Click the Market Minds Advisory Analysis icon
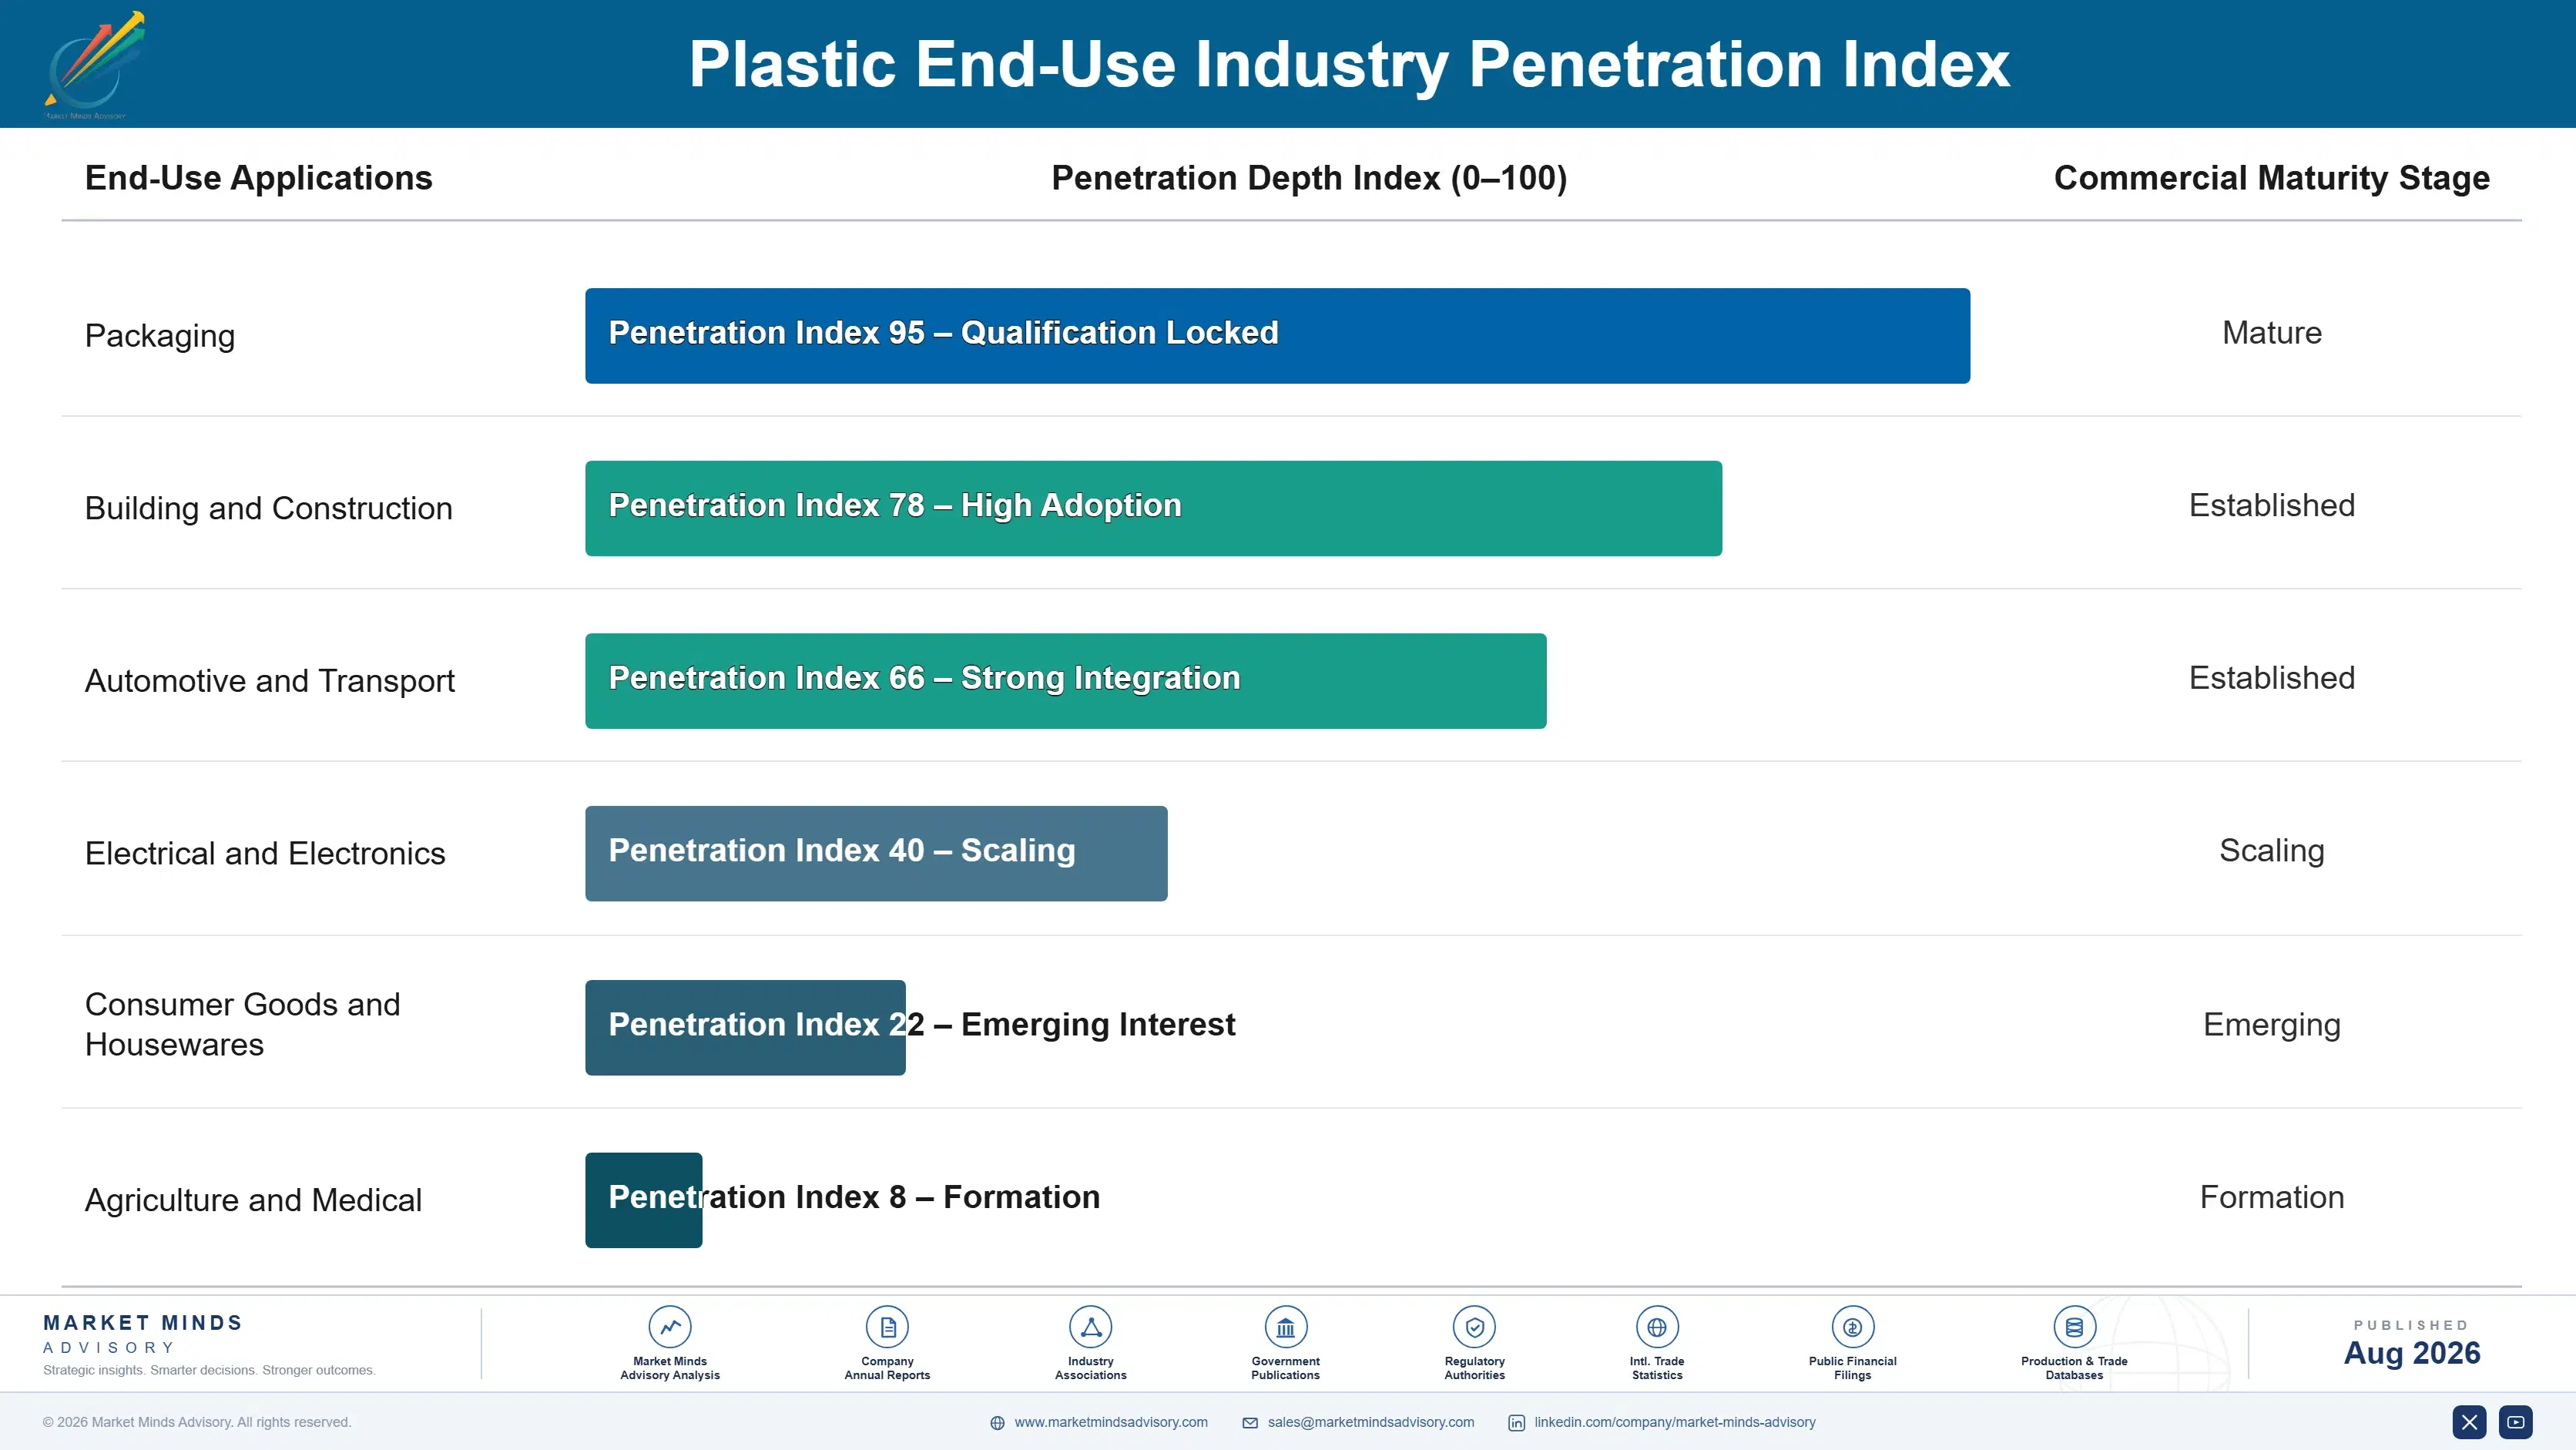Screen dimensions: 2576x1450 670,1327
